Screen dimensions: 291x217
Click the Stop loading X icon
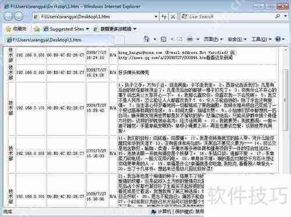point(173,17)
